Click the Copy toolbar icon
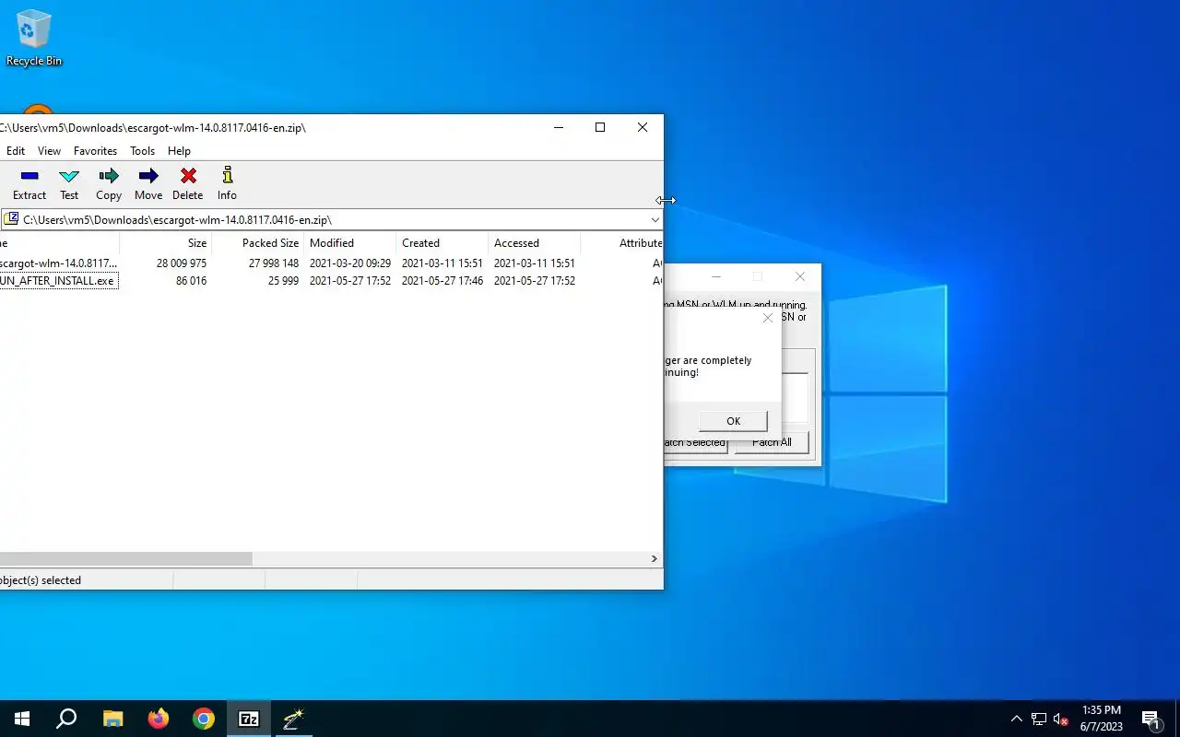Viewport: 1180px width, 737px height. [x=109, y=184]
